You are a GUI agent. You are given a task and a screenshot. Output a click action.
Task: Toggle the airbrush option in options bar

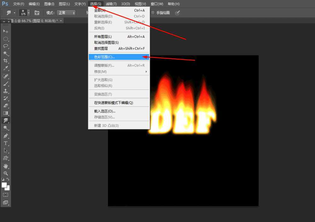click(x=177, y=13)
